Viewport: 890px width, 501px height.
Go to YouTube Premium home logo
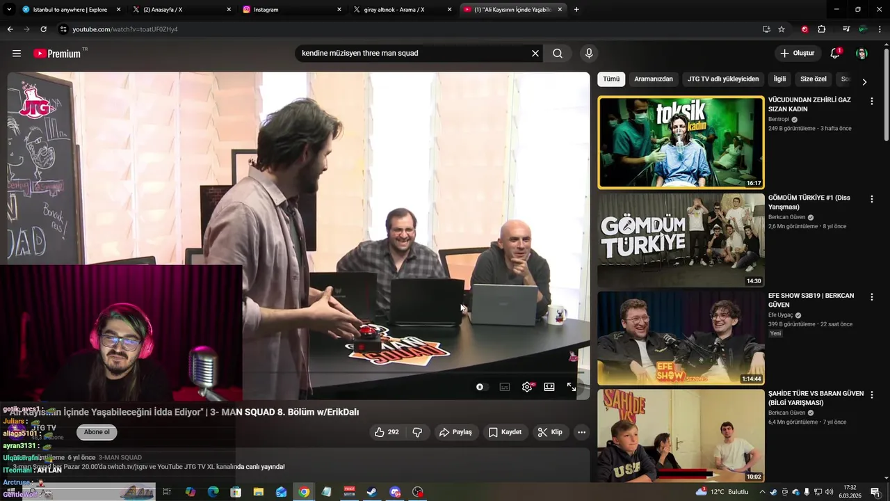pos(58,54)
